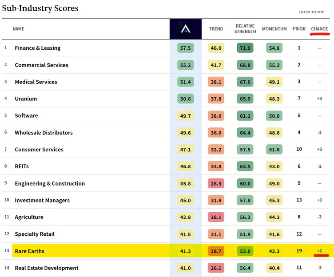Click Engineering & Construction relative strength 60.0
Viewport: 334px width, 277px height.
(245, 183)
